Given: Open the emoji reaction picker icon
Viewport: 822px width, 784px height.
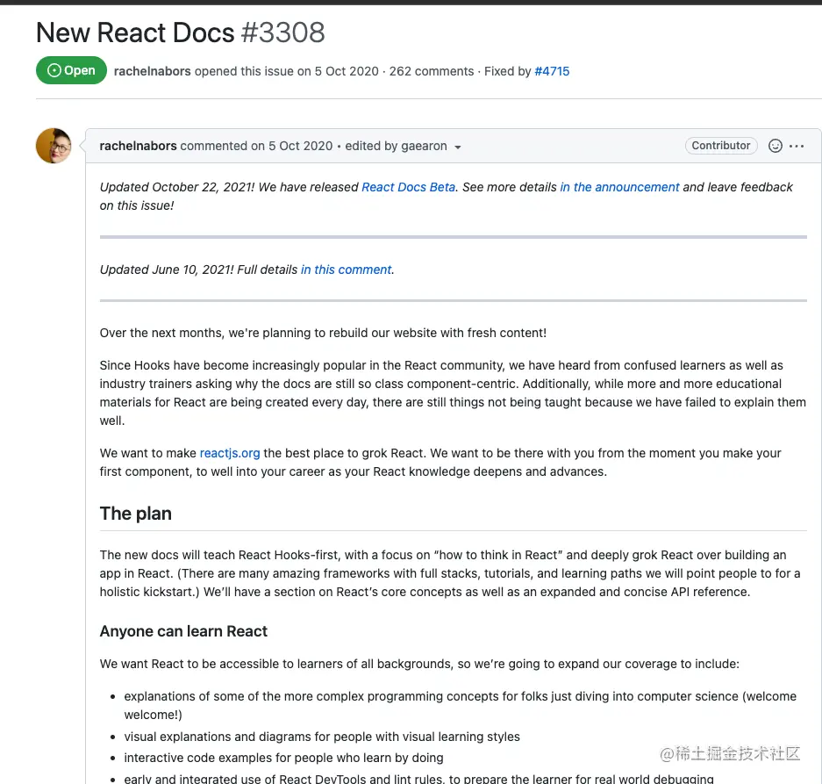Looking at the screenshot, I should pyautogui.click(x=775, y=146).
